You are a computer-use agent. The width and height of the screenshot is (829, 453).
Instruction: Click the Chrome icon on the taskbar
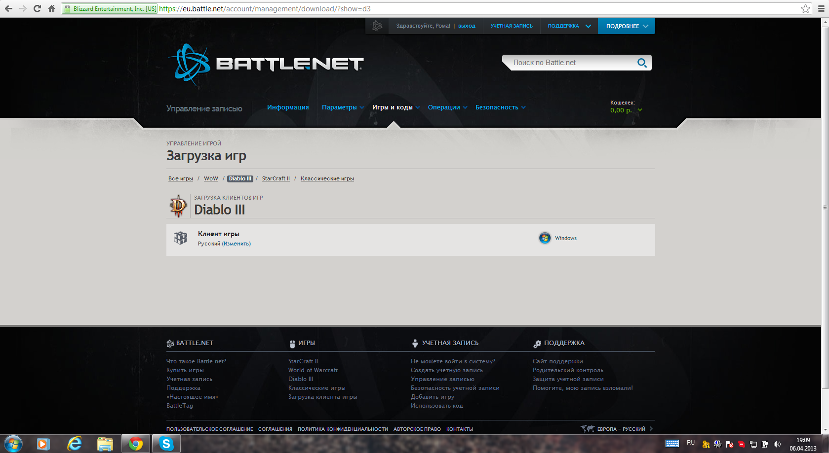136,444
